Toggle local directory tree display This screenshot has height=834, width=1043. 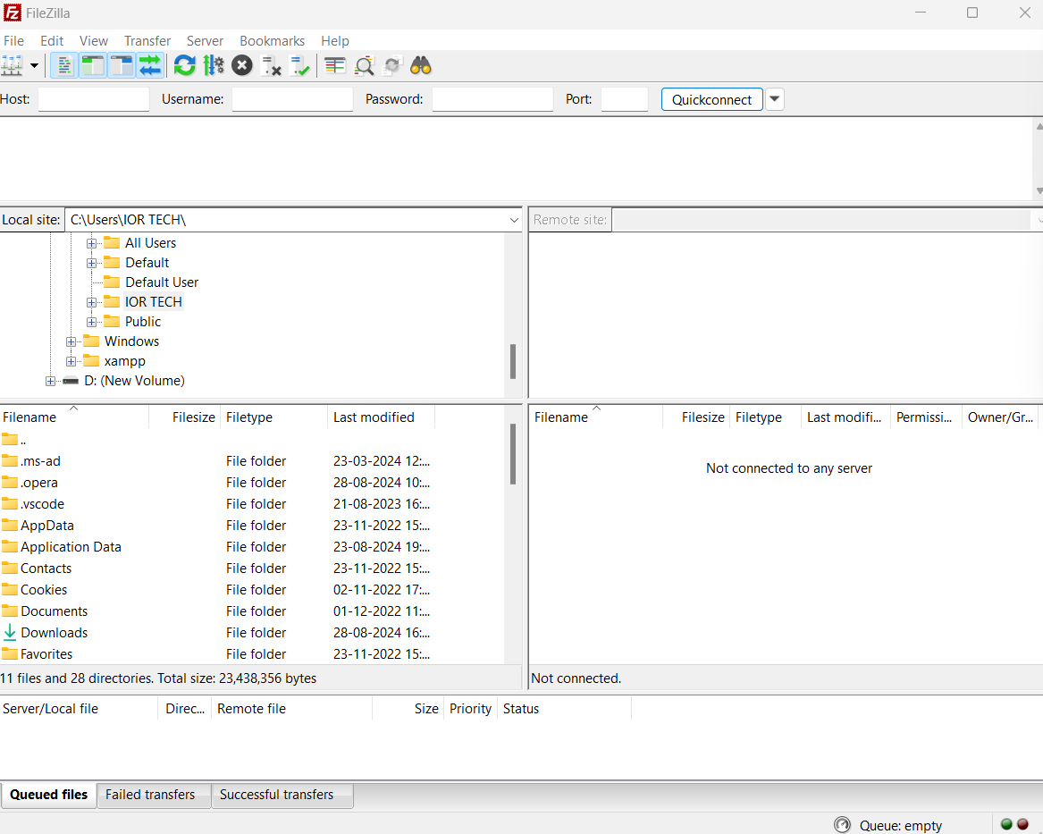point(93,66)
